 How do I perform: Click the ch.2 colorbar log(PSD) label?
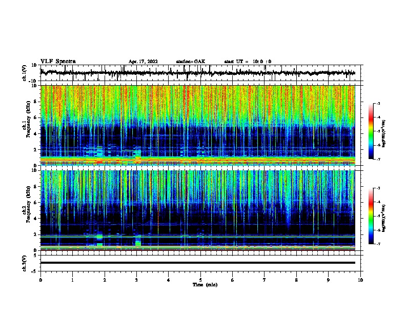point(384,218)
